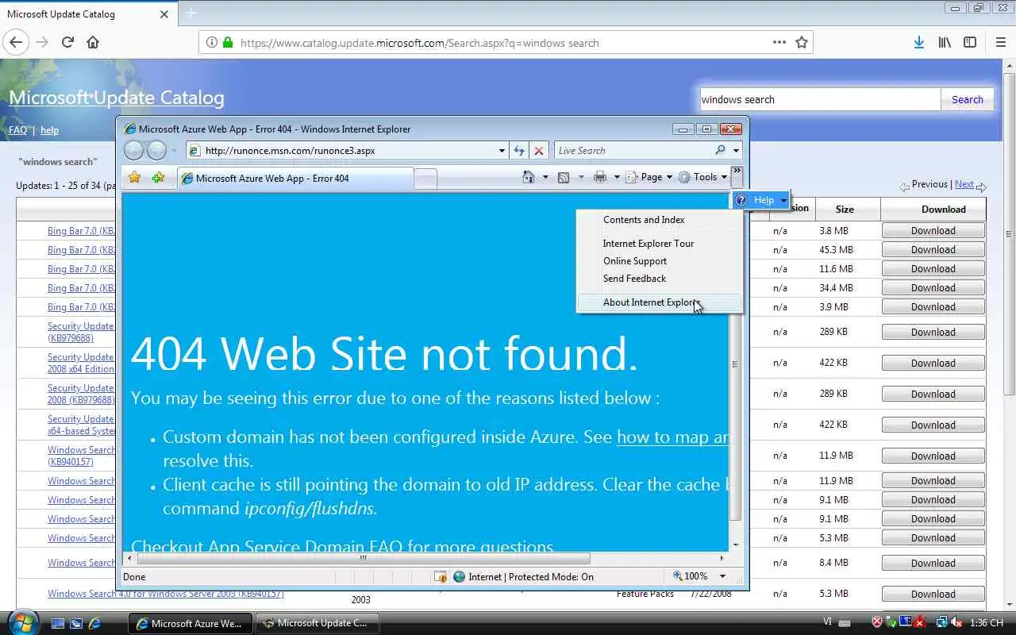Open the Help dropdown button
This screenshot has height=635, width=1016.
761,200
